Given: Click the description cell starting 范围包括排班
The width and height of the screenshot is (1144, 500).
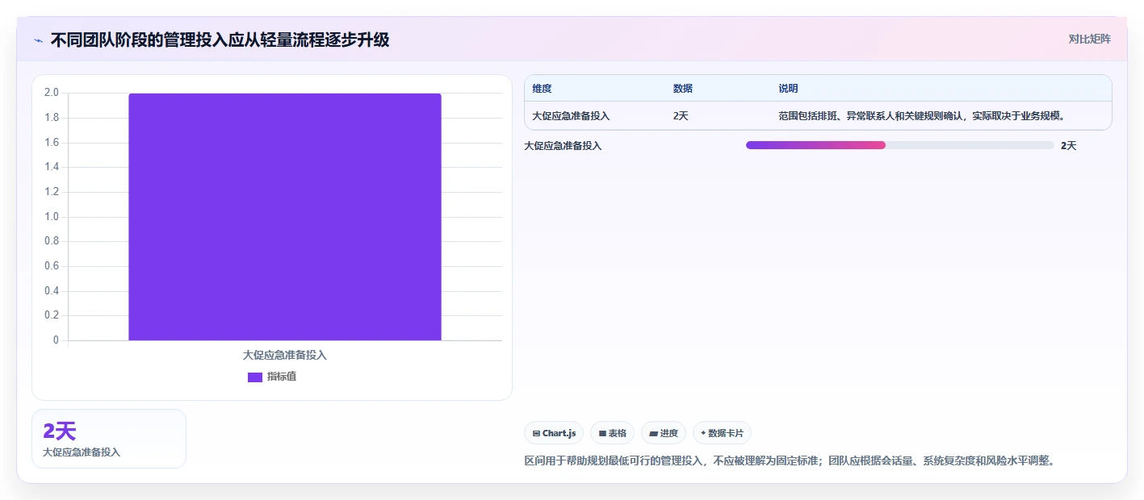Looking at the screenshot, I should [x=921, y=116].
